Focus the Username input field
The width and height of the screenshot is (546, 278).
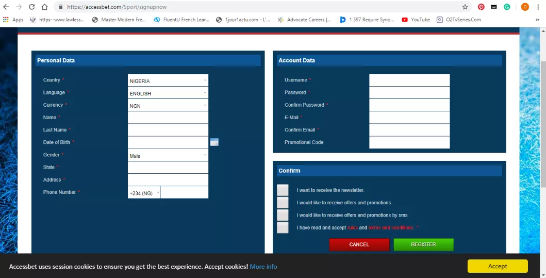tap(409, 80)
